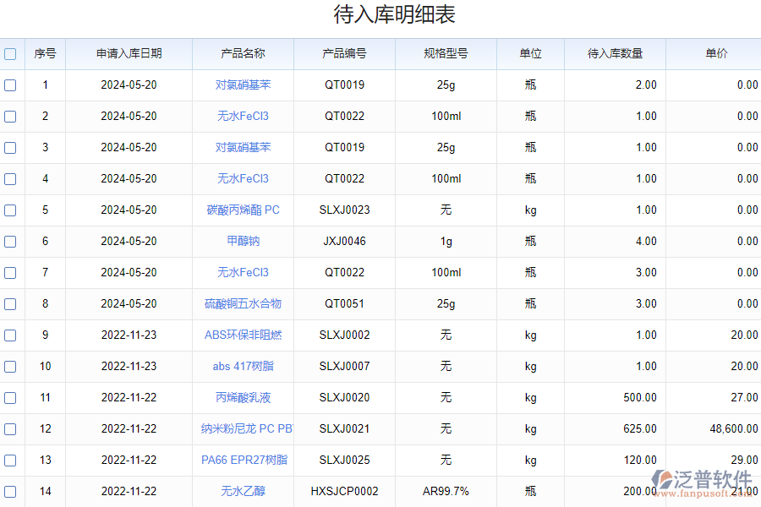Viewport: 761px width, 507px height.
Task: Open the 碳酸丙烯酯 PC product link
Action: click(x=242, y=210)
